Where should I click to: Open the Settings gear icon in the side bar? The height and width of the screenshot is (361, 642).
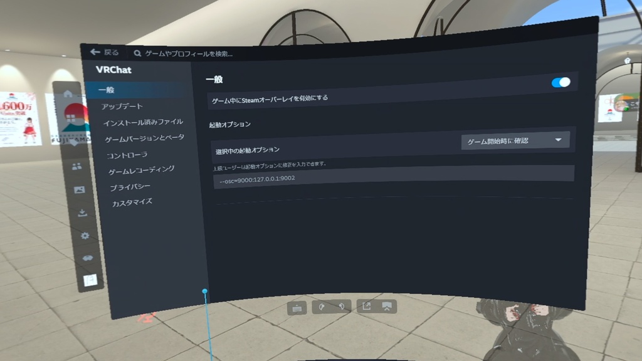[x=85, y=236]
